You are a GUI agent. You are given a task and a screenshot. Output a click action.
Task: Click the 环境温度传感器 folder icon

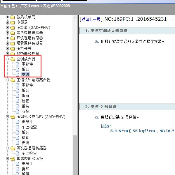(13, 38)
